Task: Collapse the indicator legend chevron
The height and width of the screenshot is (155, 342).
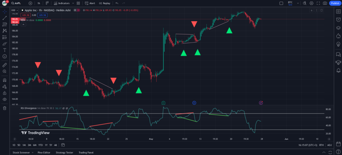Action: 23,25
